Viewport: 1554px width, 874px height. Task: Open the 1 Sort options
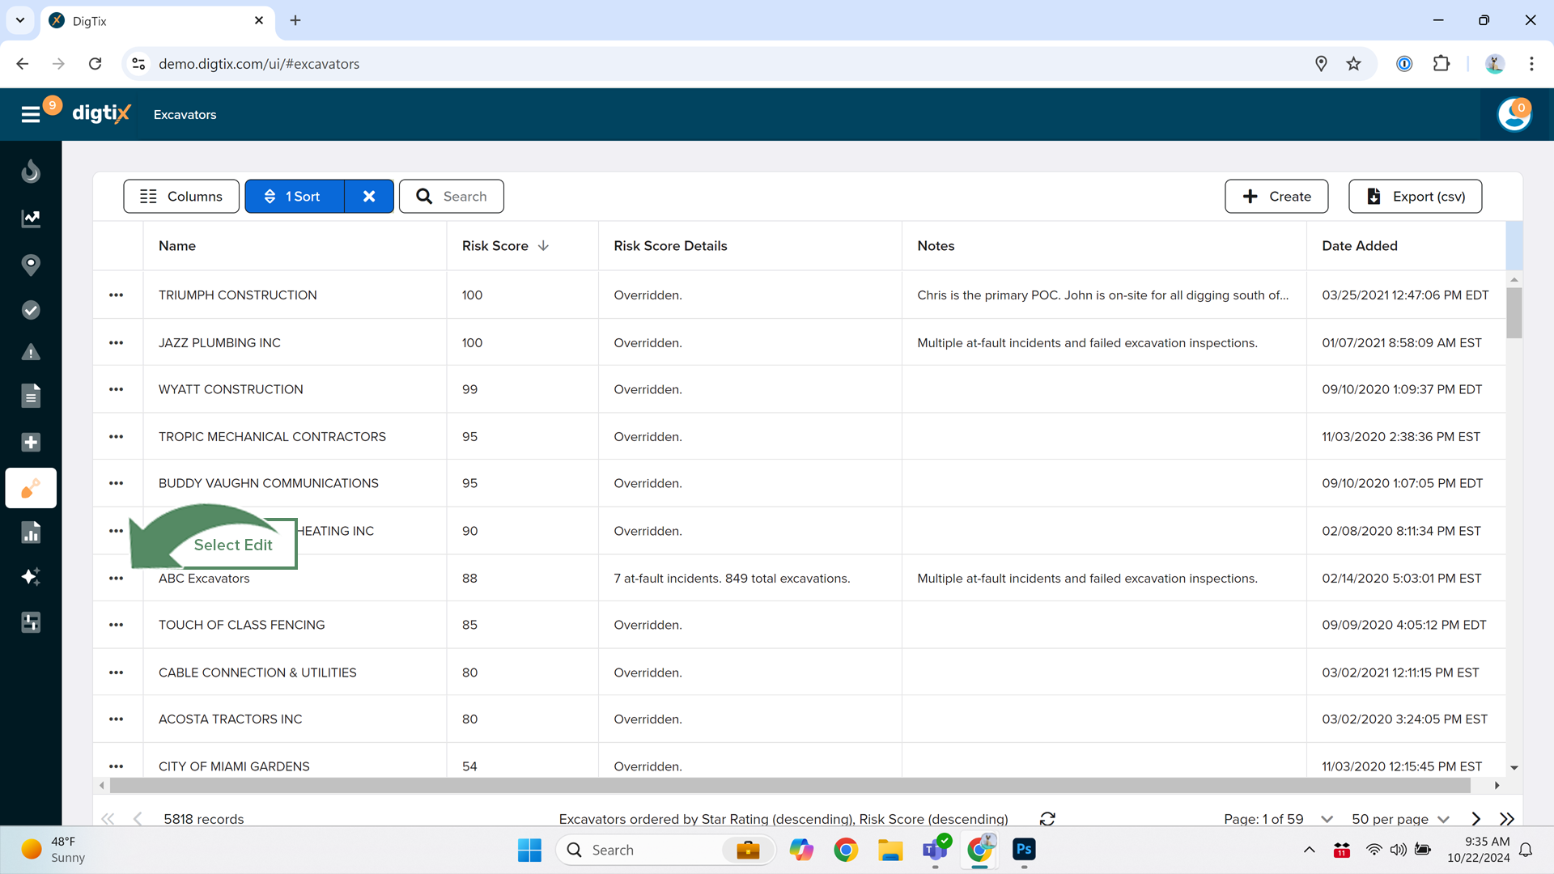click(x=295, y=197)
